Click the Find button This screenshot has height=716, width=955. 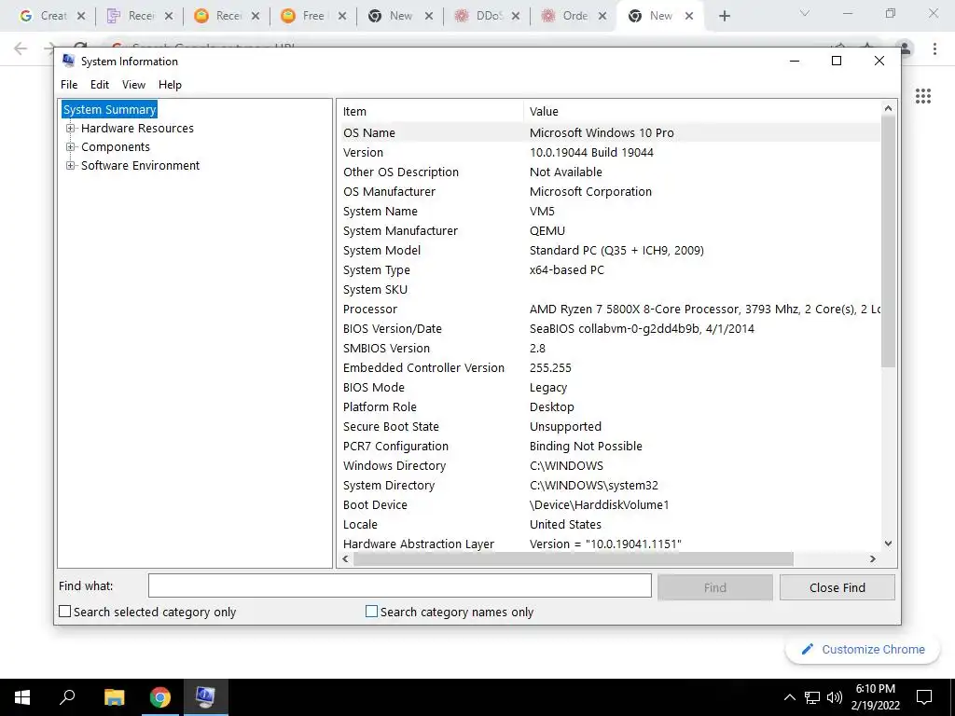[715, 587]
